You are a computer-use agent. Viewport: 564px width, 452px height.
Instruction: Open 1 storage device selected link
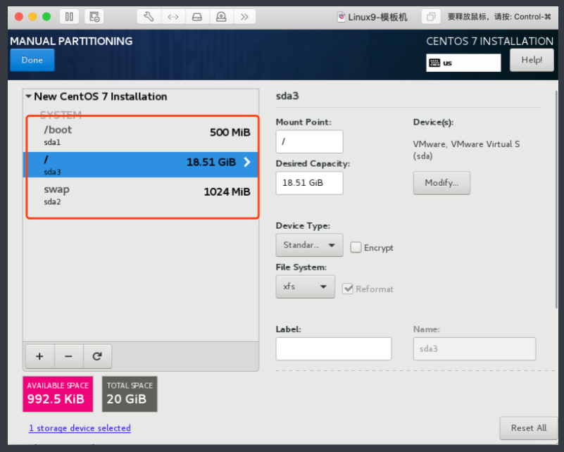coord(80,428)
